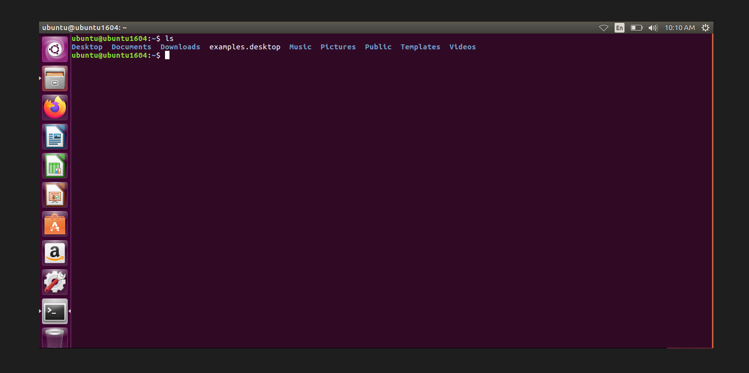
Task: Click the Documents directory name in output
Action: coord(131,47)
